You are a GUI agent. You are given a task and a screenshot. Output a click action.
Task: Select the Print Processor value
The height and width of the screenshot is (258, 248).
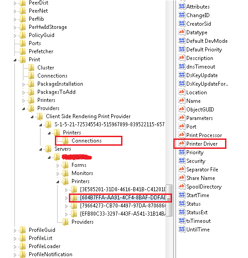tap(204, 135)
